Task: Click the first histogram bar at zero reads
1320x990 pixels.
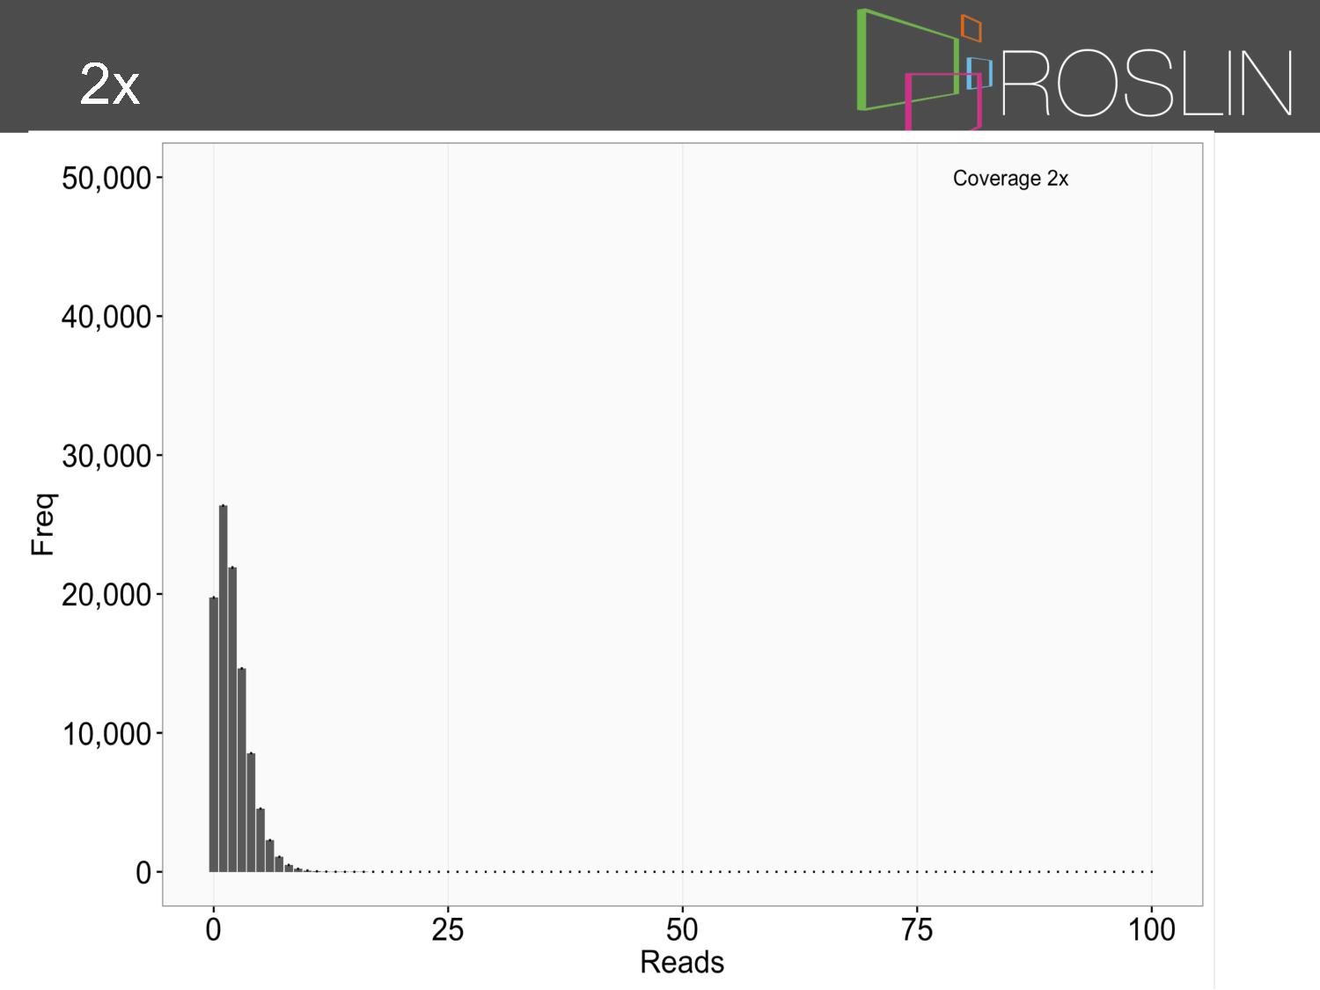Action: [x=214, y=735]
